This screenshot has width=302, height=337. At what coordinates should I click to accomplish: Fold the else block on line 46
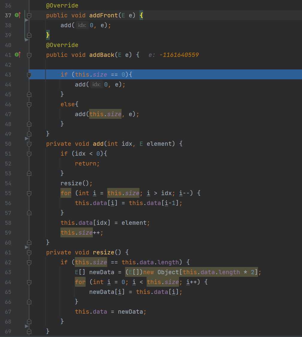[x=29, y=104]
